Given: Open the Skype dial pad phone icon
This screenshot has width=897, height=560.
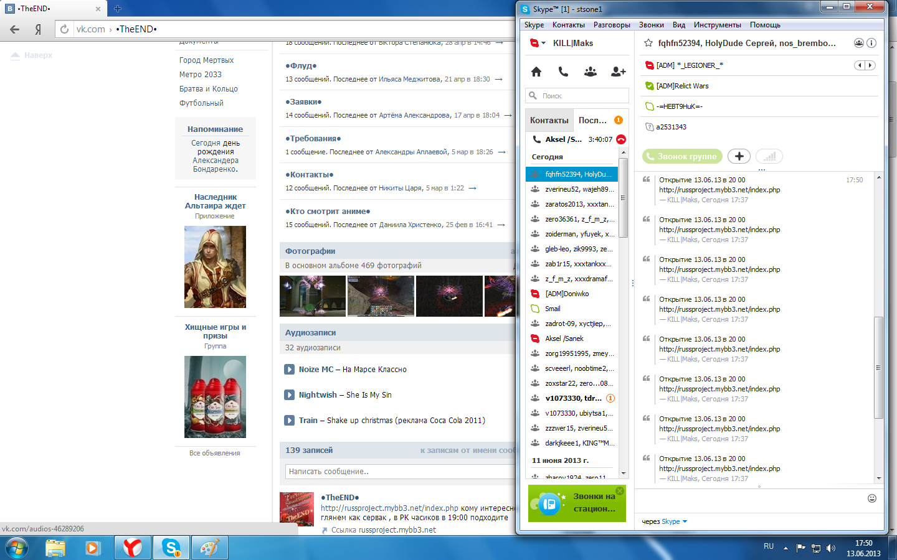Looking at the screenshot, I should (563, 72).
